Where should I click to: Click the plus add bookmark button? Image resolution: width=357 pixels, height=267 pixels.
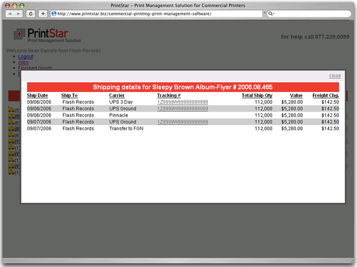(x=43, y=13)
